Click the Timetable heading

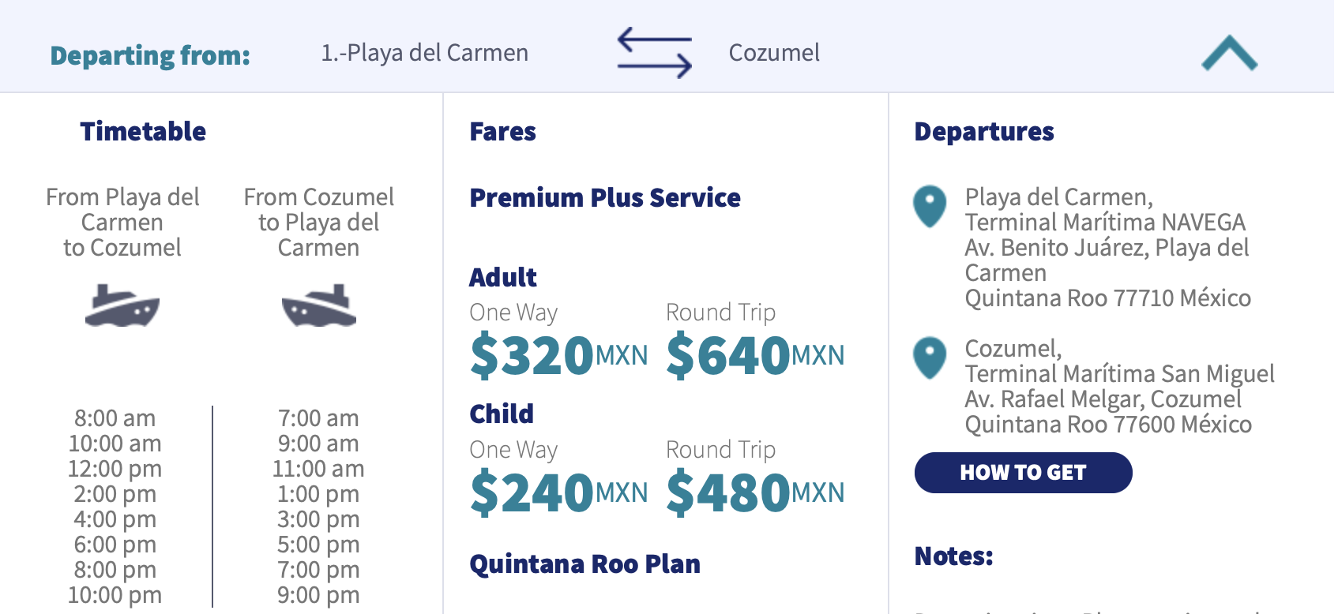pos(143,131)
